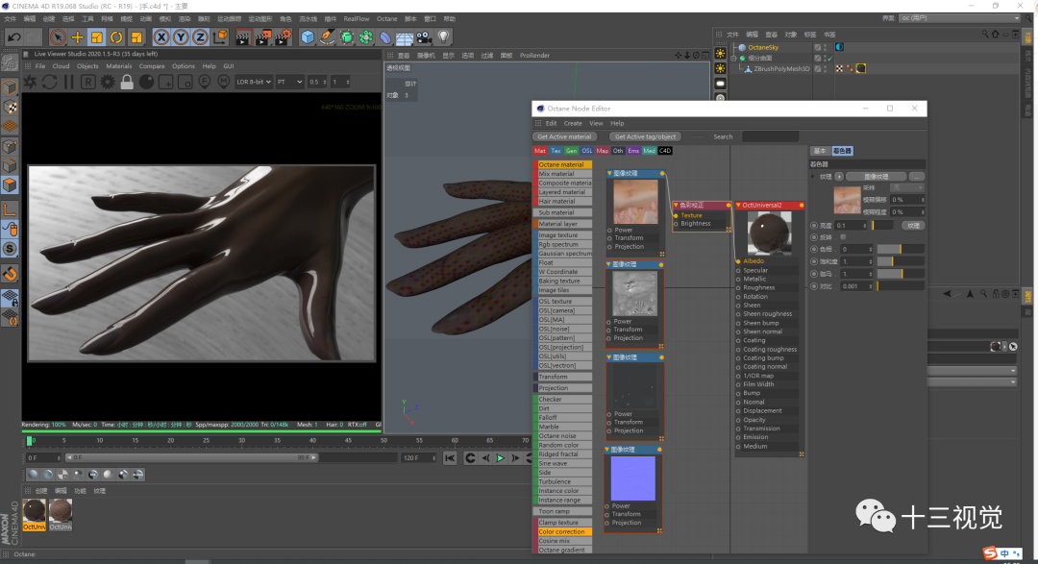Toggle the 反转 invert checkbox
The image size is (1038, 564).
coord(843,237)
